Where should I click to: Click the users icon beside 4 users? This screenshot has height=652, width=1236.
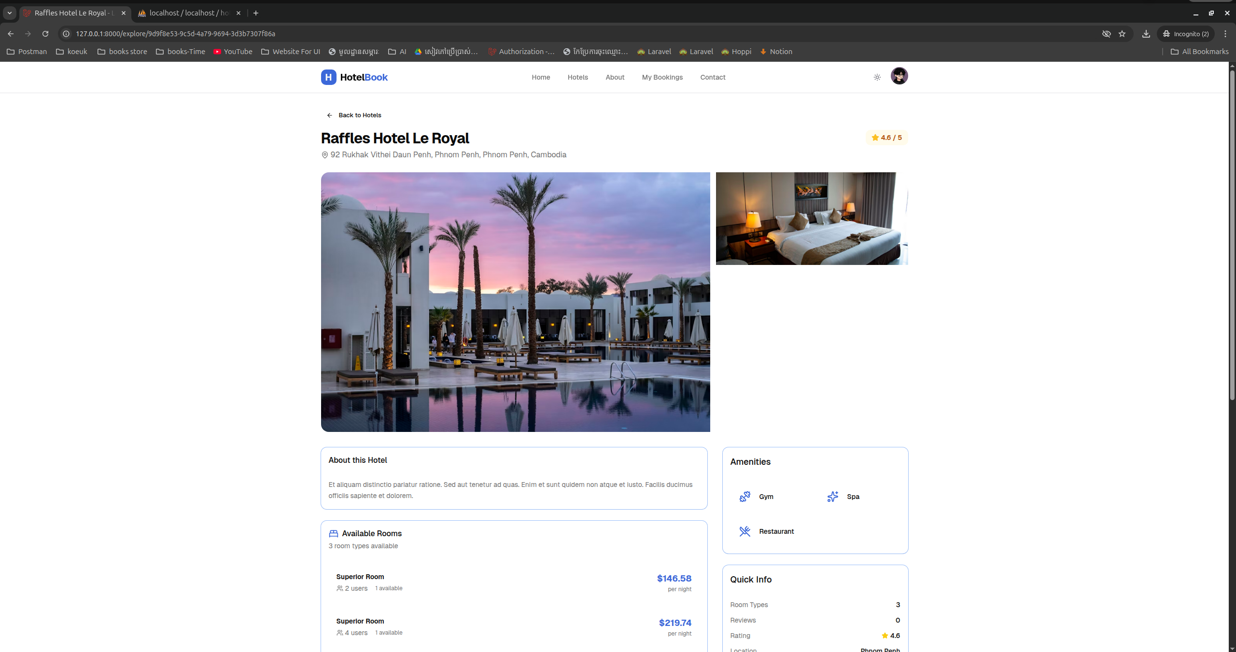339,633
